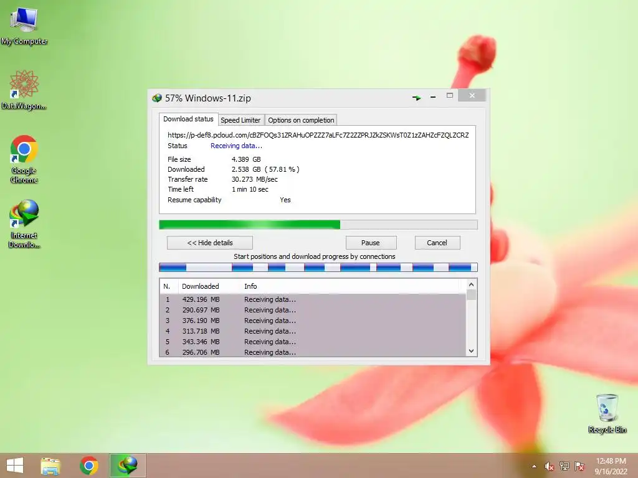Image resolution: width=638 pixels, height=478 pixels.
Task: Switch to Speed Limiter tab
Action: (240, 120)
